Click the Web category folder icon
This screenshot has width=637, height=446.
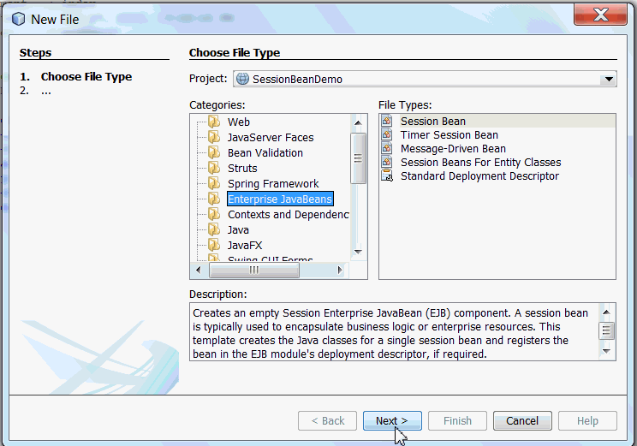click(214, 122)
